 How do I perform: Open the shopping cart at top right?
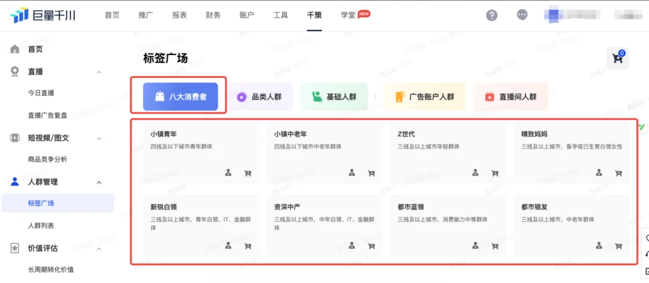point(617,58)
